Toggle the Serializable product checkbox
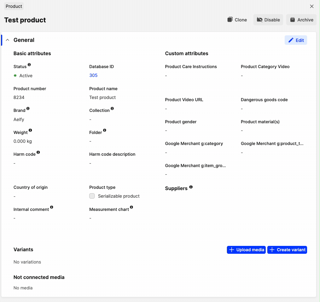This screenshot has width=320, height=302. point(92,196)
